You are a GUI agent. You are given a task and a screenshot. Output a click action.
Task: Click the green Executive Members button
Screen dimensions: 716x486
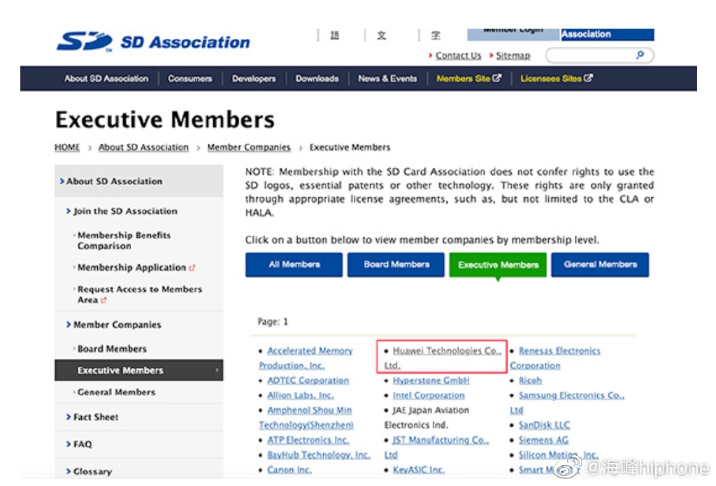click(498, 265)
